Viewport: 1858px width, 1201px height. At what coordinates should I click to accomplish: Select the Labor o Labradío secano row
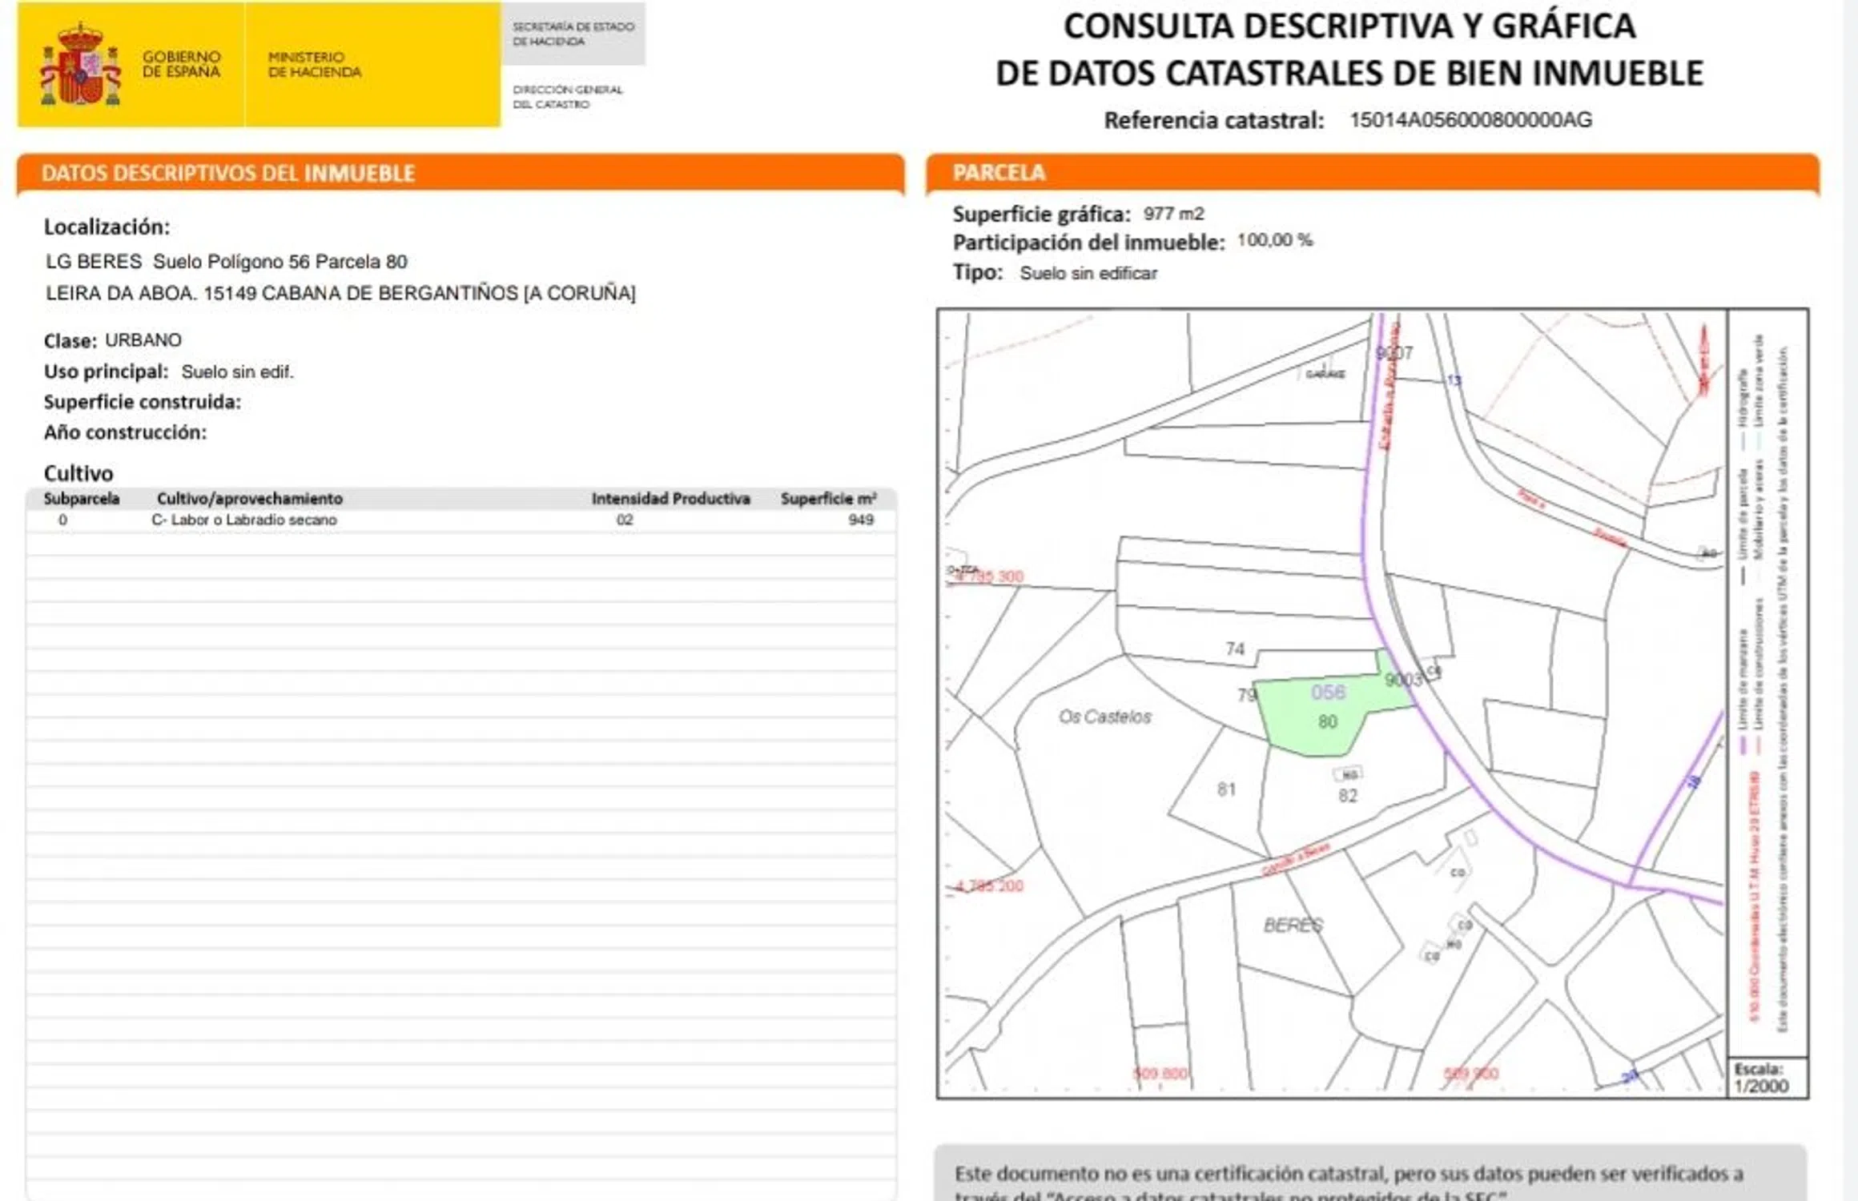244,520
